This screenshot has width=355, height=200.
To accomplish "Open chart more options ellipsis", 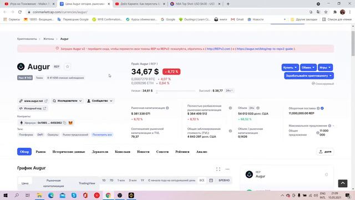I will [227, 169].
